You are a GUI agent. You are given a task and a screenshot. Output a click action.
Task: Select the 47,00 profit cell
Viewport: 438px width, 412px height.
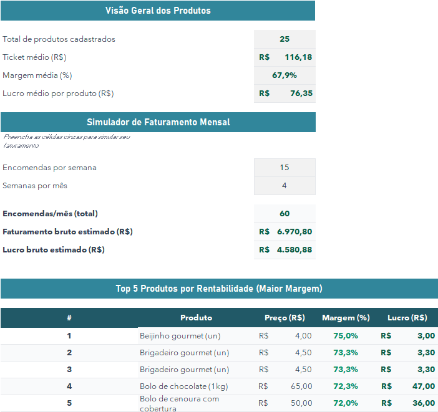coord(407,386)
